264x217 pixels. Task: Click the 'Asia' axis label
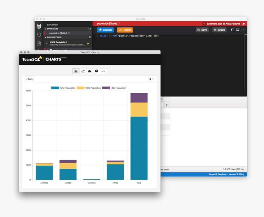point(139,183)
